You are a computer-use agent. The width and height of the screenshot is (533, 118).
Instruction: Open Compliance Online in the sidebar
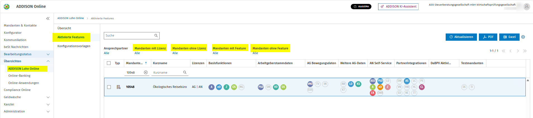17,90
